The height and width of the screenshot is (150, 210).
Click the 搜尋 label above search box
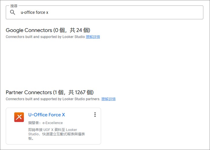click(14, 6)
